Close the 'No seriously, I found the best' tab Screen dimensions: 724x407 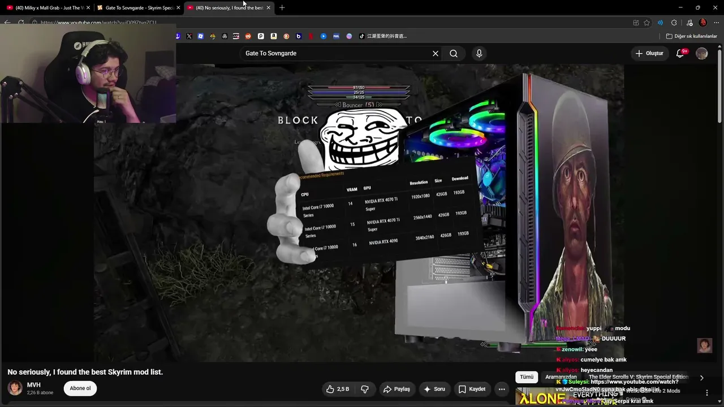[x=268, y=8]
